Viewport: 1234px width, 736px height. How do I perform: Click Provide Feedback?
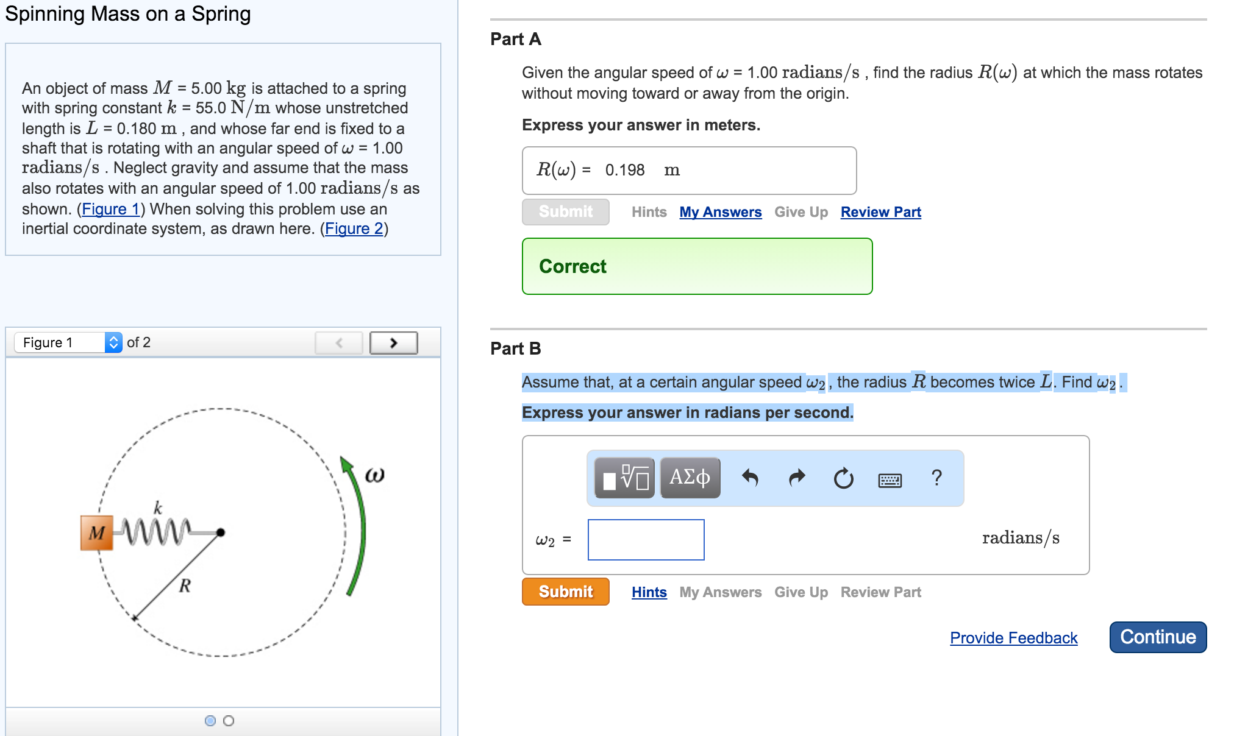coord(1013,637)
